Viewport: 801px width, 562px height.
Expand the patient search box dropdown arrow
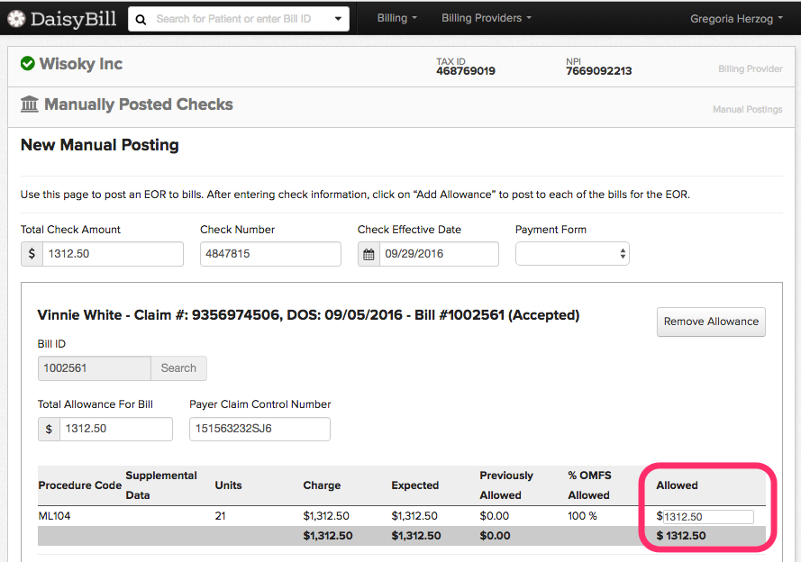click(x=338, y=19)
